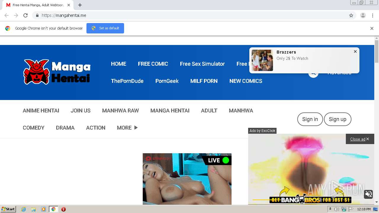
Task: Open the FREE COMIC navigation link
Action: coord(153,64)
